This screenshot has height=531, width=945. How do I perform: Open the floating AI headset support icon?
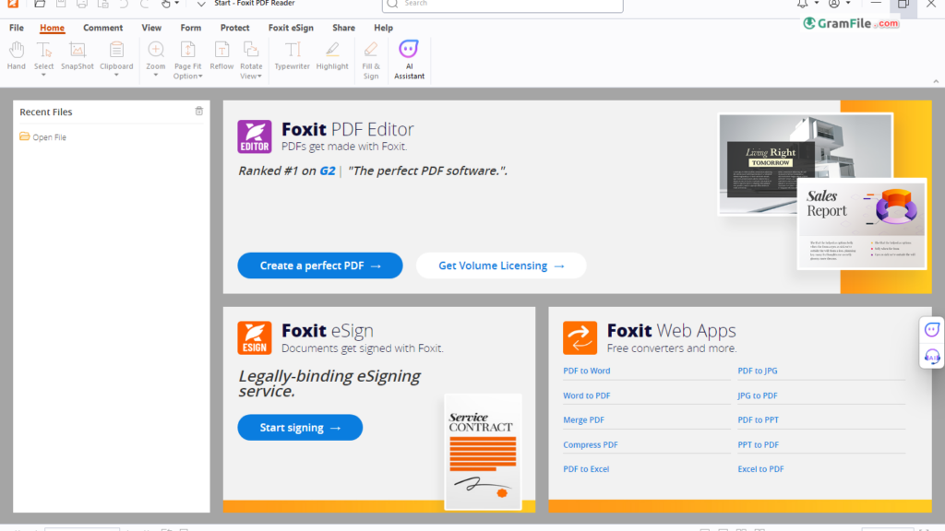(932, 357)
